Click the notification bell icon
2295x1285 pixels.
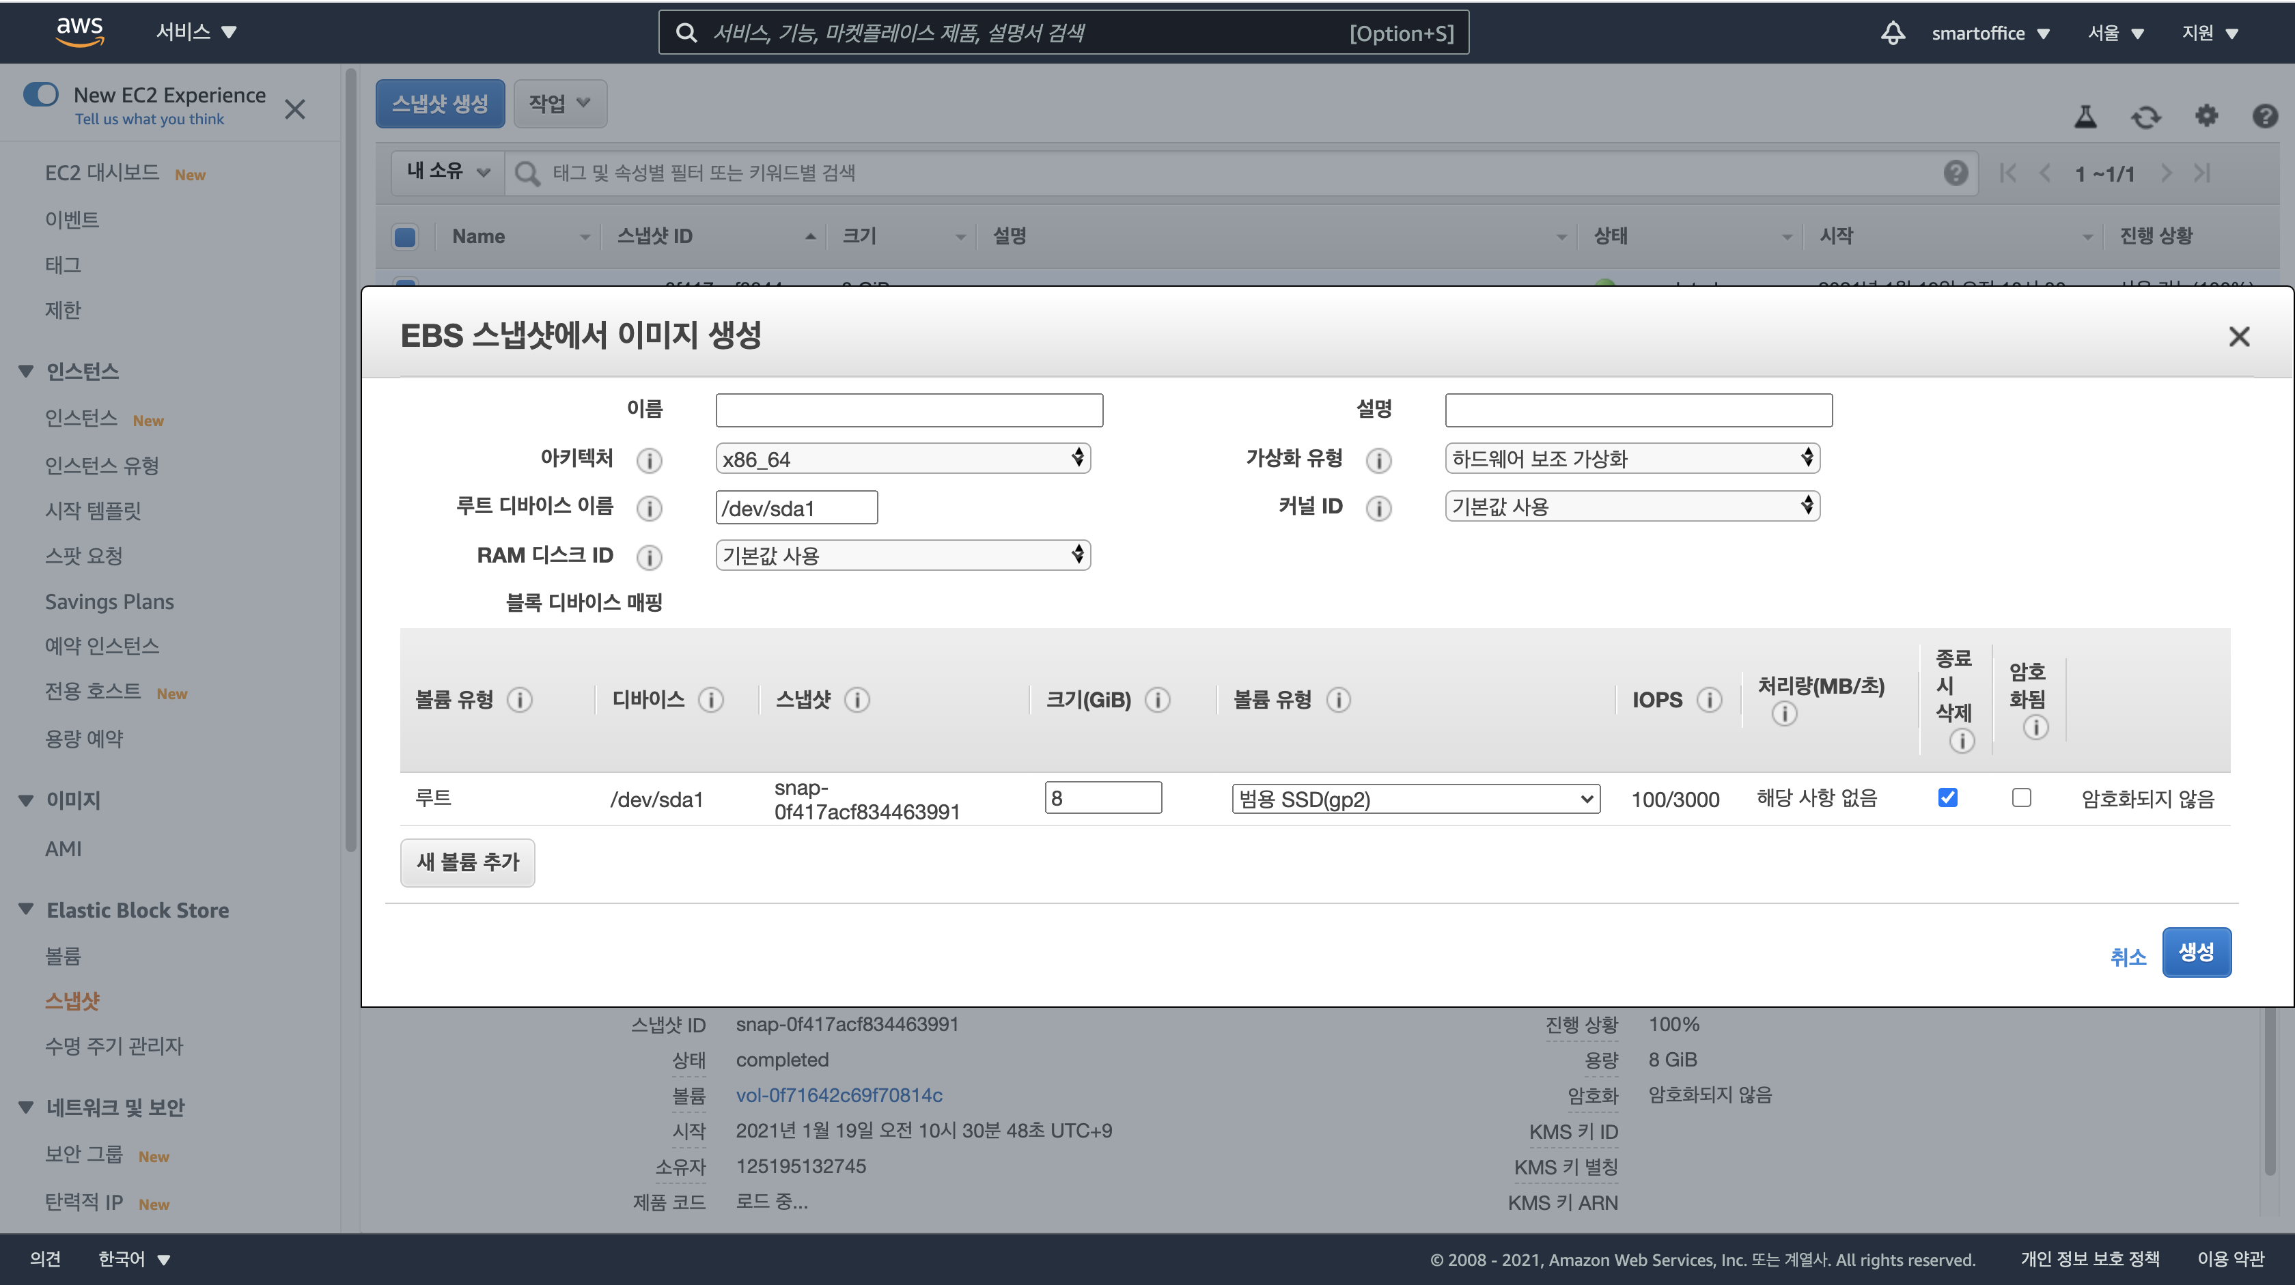(1892, 33)
